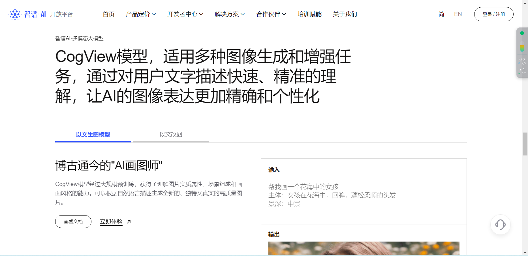
Task: Expand the 解决方案 dropdown
Action: click(230, 14)
